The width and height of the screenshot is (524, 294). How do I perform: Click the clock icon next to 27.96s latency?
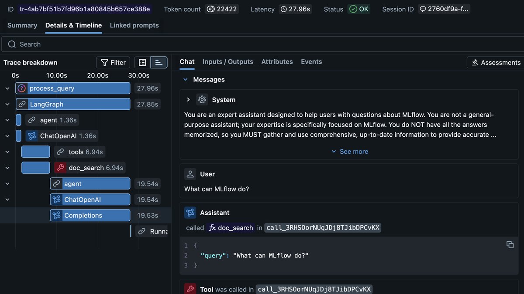284,9
